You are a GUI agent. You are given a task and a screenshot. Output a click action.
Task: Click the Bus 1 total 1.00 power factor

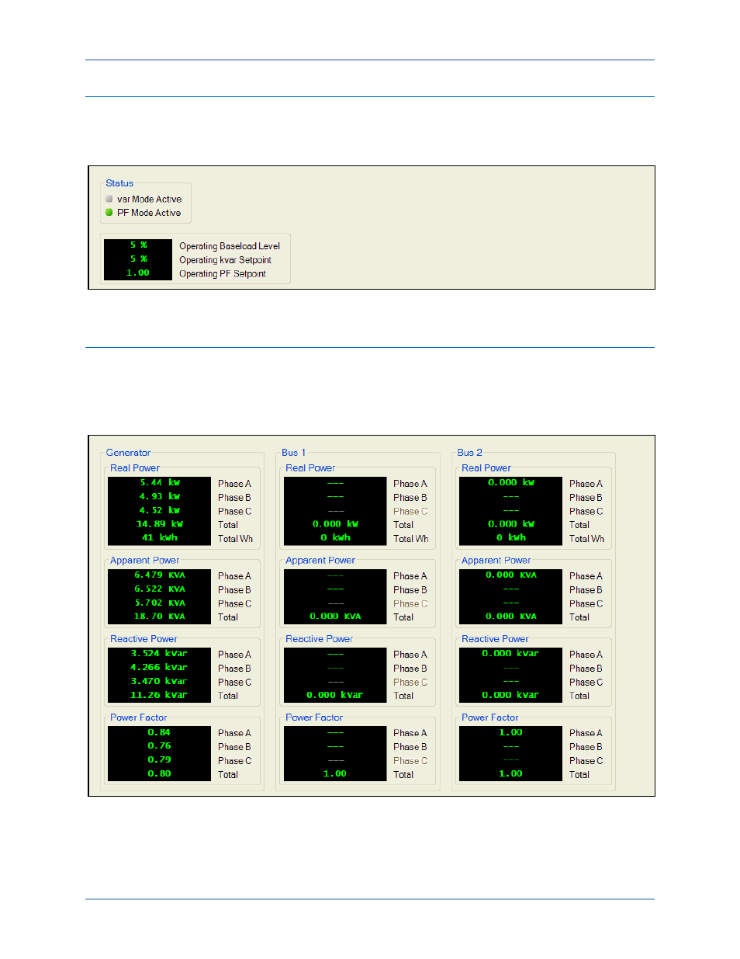point(335,774)
